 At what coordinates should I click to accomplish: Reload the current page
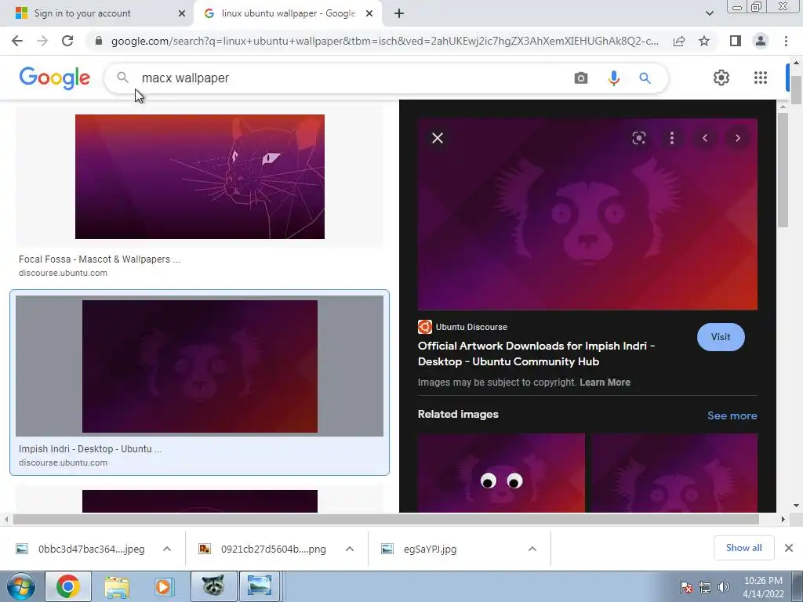click(67, 41)
